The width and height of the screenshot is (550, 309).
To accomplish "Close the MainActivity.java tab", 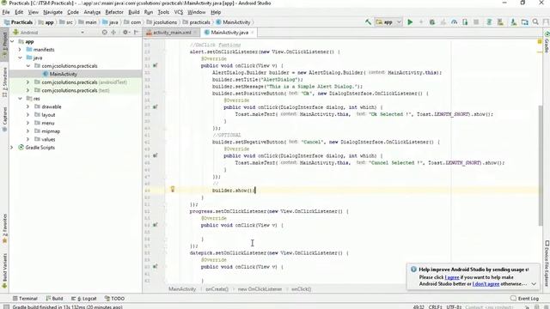I will 252,33.
